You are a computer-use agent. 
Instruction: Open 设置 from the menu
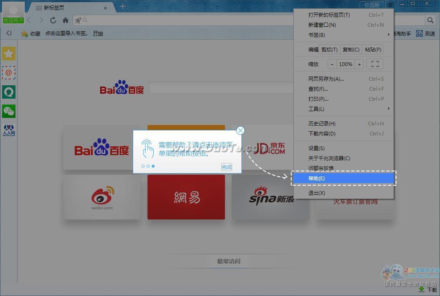point(344,148)
